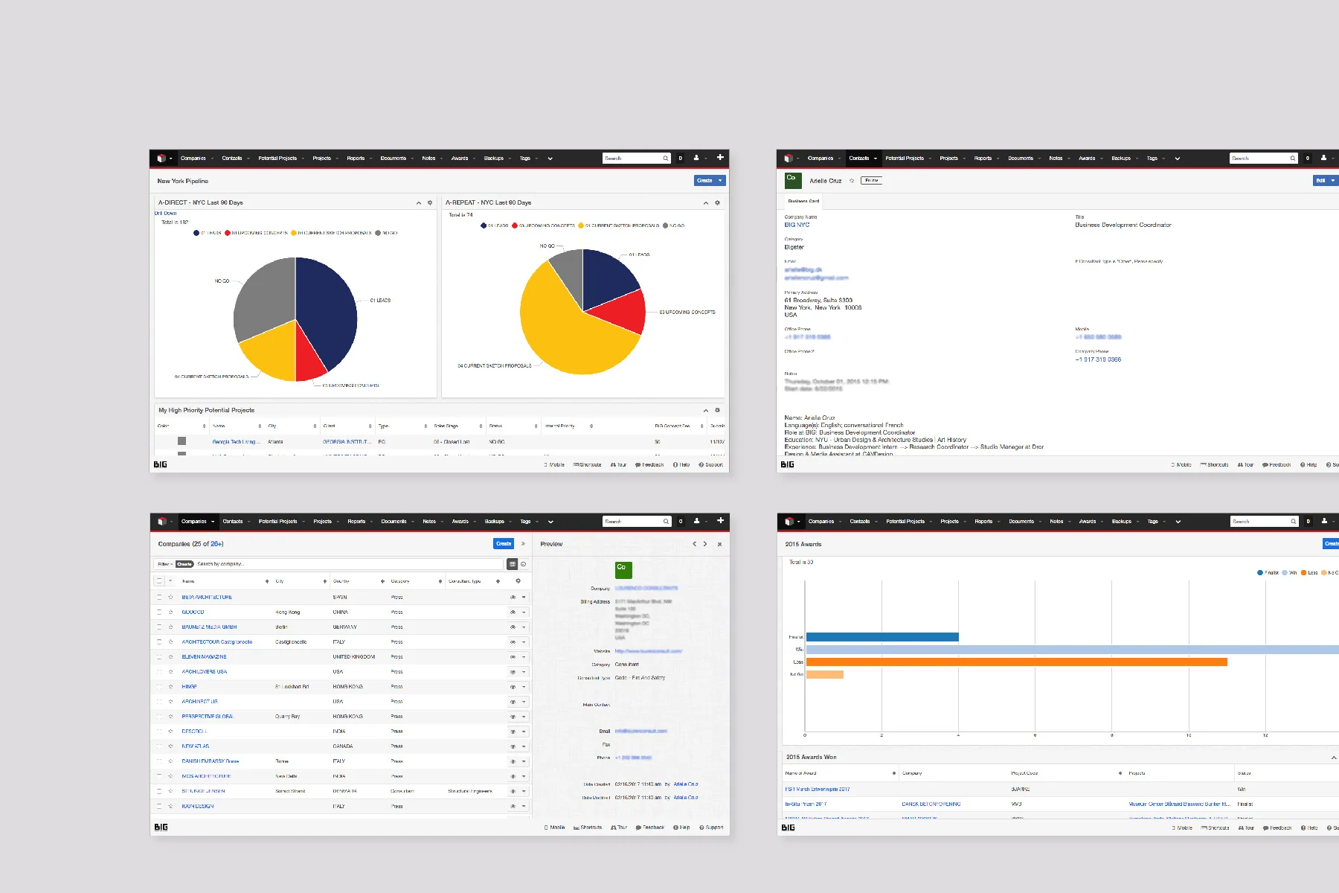Select the Business Card tab

click(803, 201)
